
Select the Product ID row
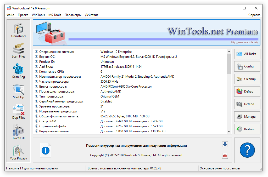tap(131, 62)
